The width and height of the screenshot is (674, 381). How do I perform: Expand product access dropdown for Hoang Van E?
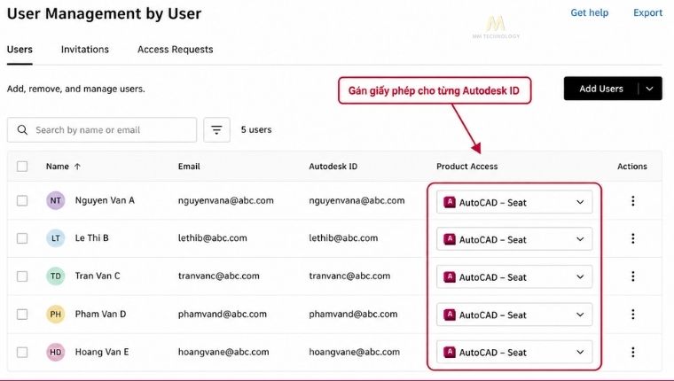(x=514, y=353)
